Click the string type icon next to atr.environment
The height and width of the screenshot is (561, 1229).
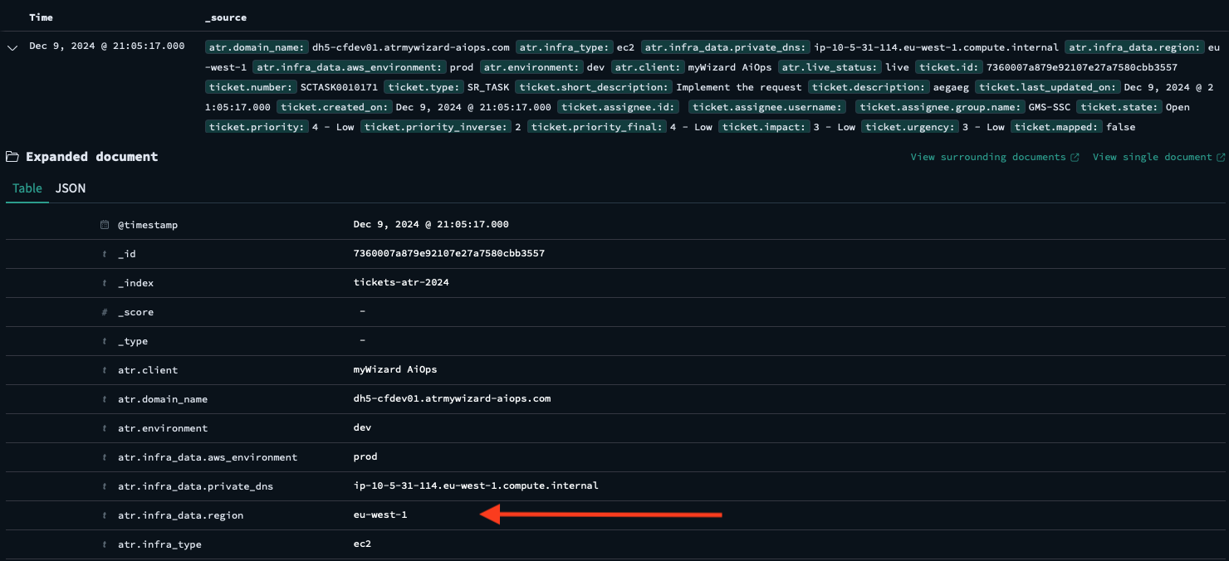click(x=104, y=428)
